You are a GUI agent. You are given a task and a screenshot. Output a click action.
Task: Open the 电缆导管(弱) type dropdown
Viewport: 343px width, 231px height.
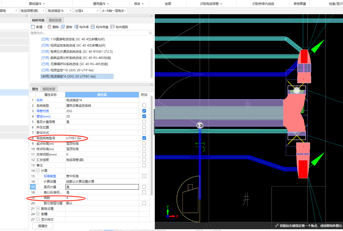[x=32, y=11]
